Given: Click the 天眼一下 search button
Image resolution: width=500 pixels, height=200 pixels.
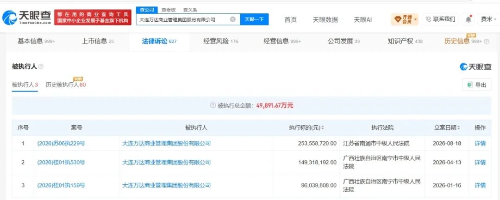Looking at the screenshot, I should click(254, 19).
